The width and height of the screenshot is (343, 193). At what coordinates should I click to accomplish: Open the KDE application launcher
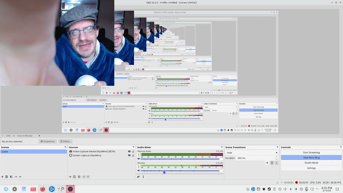click(6, 189)
